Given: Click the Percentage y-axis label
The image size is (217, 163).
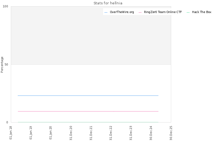Looking at the screenshot, I should [2, 65].
